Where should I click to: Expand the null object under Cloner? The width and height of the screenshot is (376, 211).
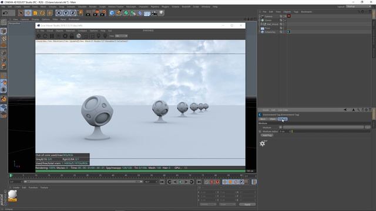261,24
